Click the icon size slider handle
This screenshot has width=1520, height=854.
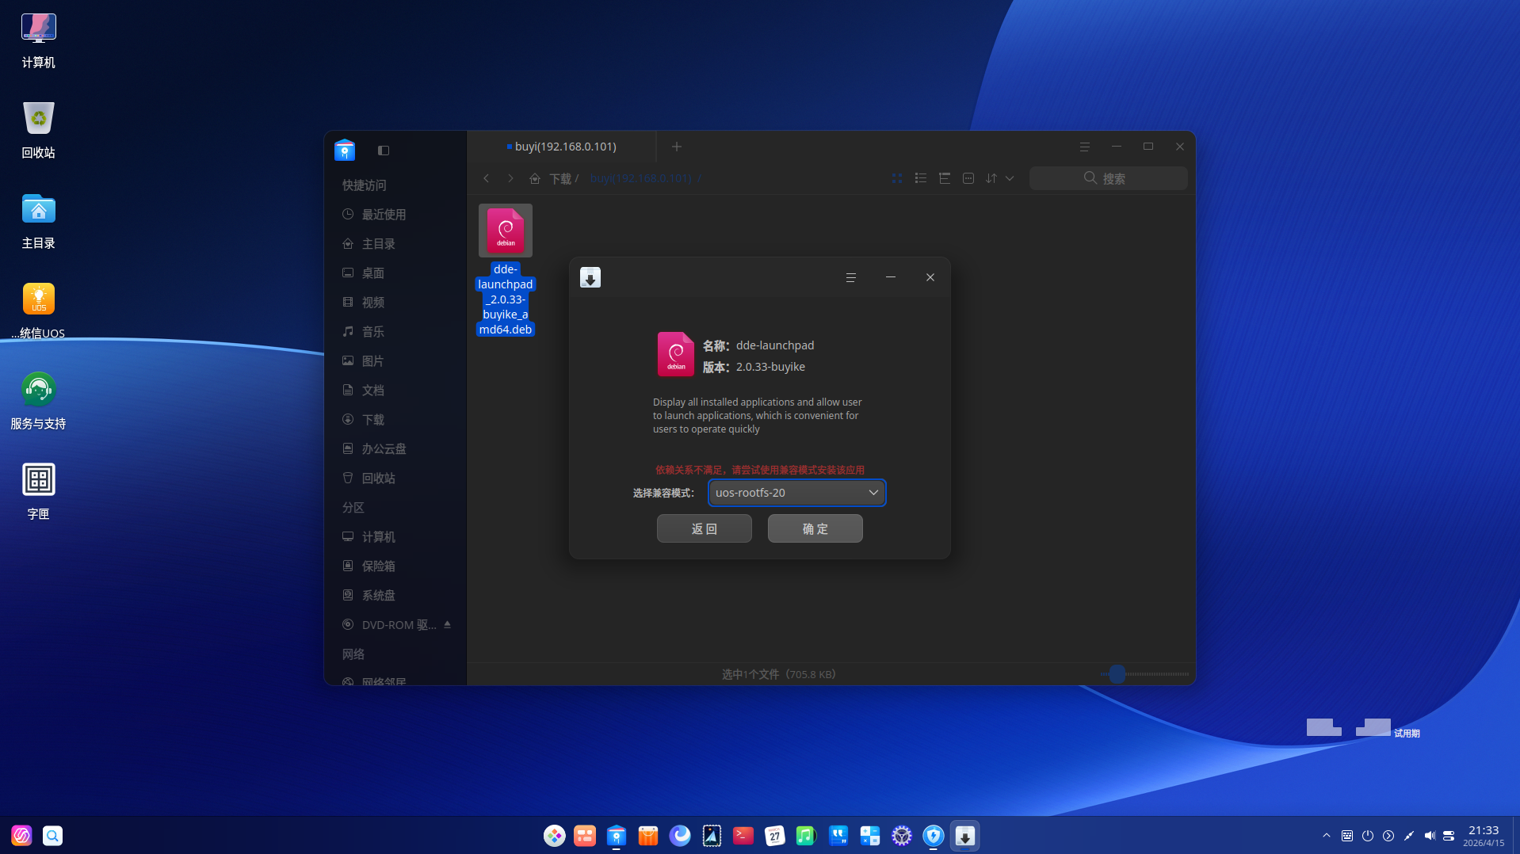coord(1117,674)
